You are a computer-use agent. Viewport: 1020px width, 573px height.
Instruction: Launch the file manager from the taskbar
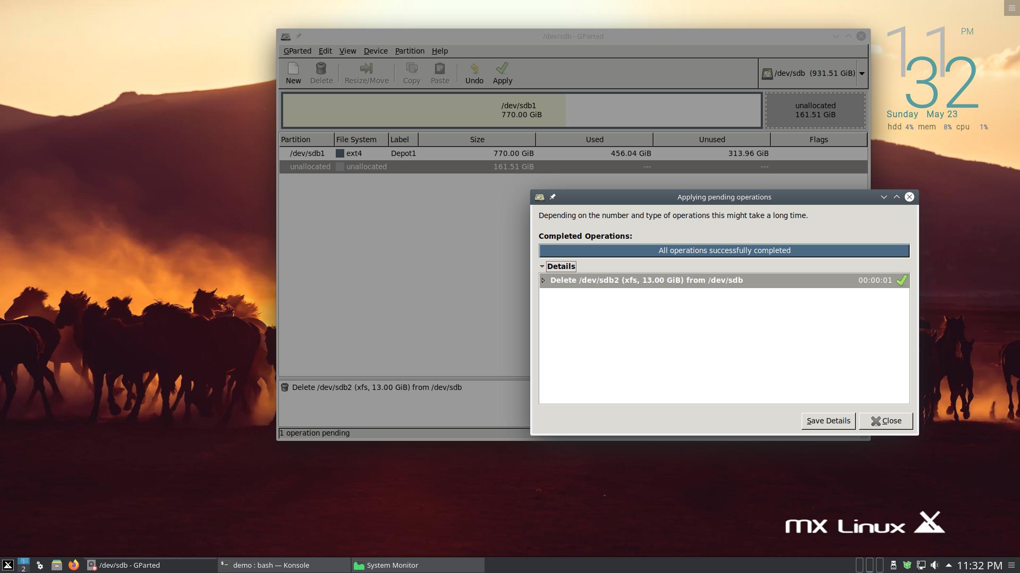click(x=56, y=565)
